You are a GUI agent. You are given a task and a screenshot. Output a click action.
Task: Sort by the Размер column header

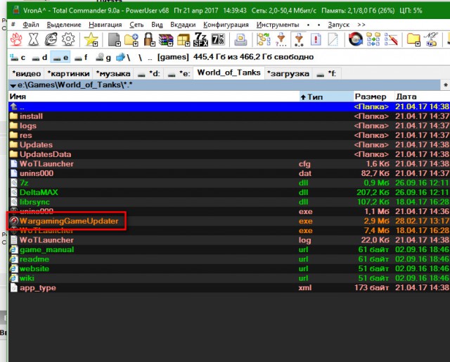[373, 96]
